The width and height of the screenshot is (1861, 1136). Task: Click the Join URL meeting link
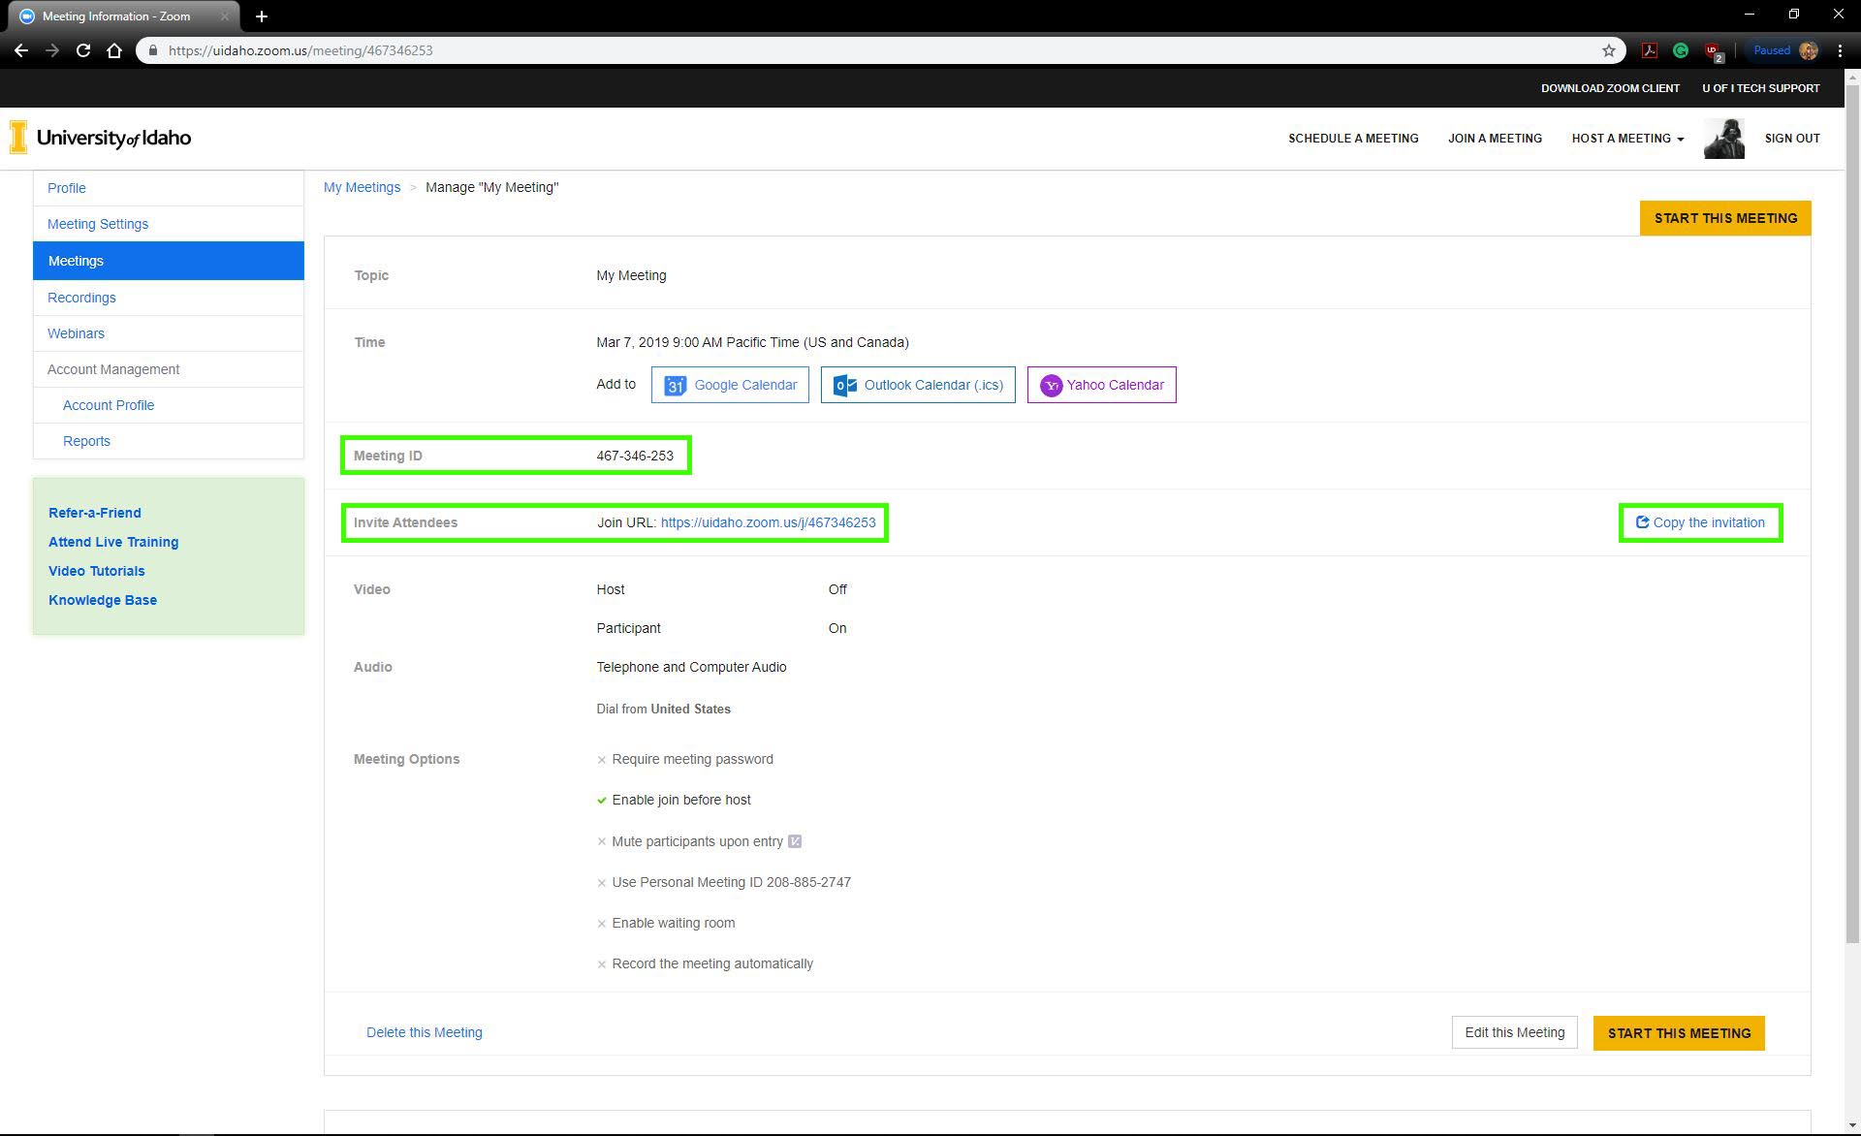pyautogui.click(x=769, y=522)
